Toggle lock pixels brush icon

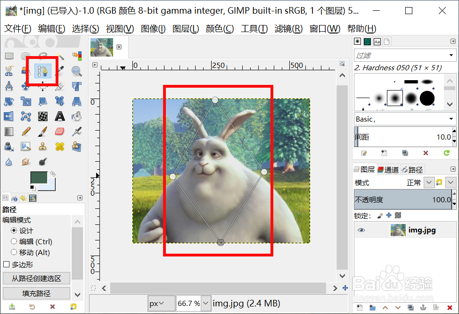pos(380,215)
